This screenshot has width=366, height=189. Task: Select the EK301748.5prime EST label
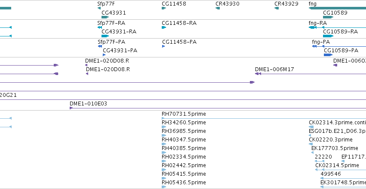(343, 183)
